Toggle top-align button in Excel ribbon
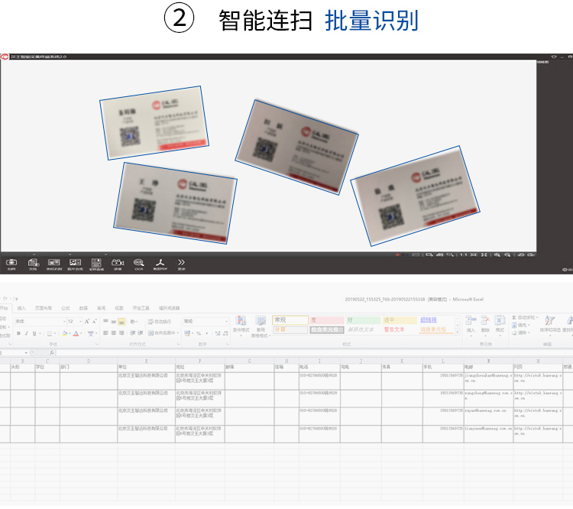573x509 pixels. pos(105,321)
